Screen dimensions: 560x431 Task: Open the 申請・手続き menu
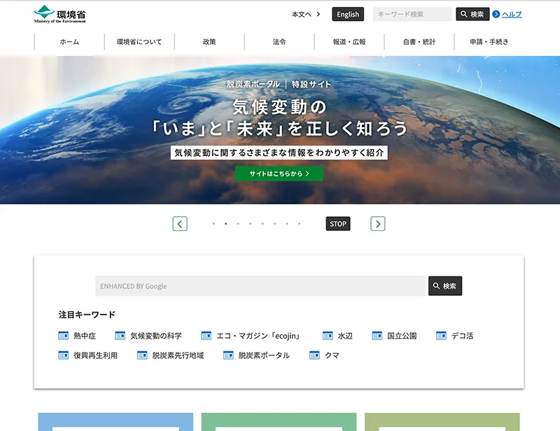489,42
